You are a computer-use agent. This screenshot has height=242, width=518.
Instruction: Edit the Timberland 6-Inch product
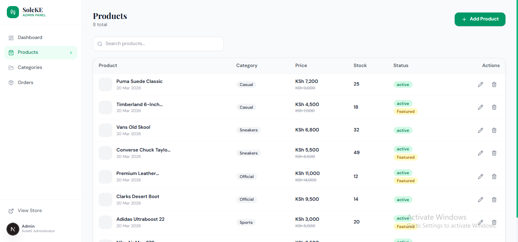coord(480,107)
